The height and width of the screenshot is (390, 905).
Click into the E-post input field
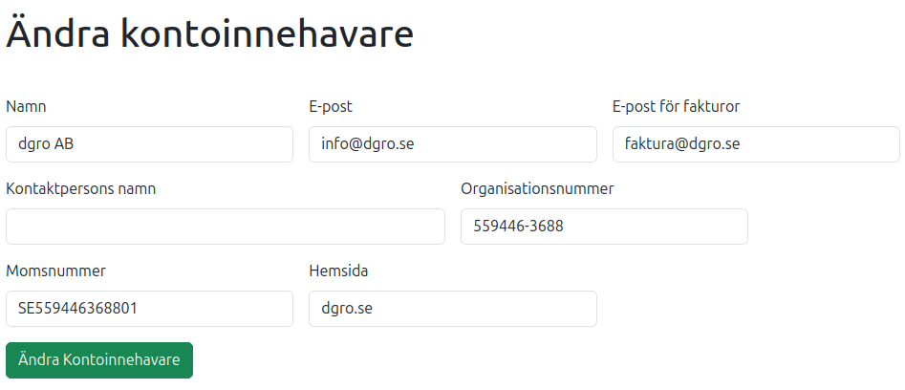pos(452,144)
